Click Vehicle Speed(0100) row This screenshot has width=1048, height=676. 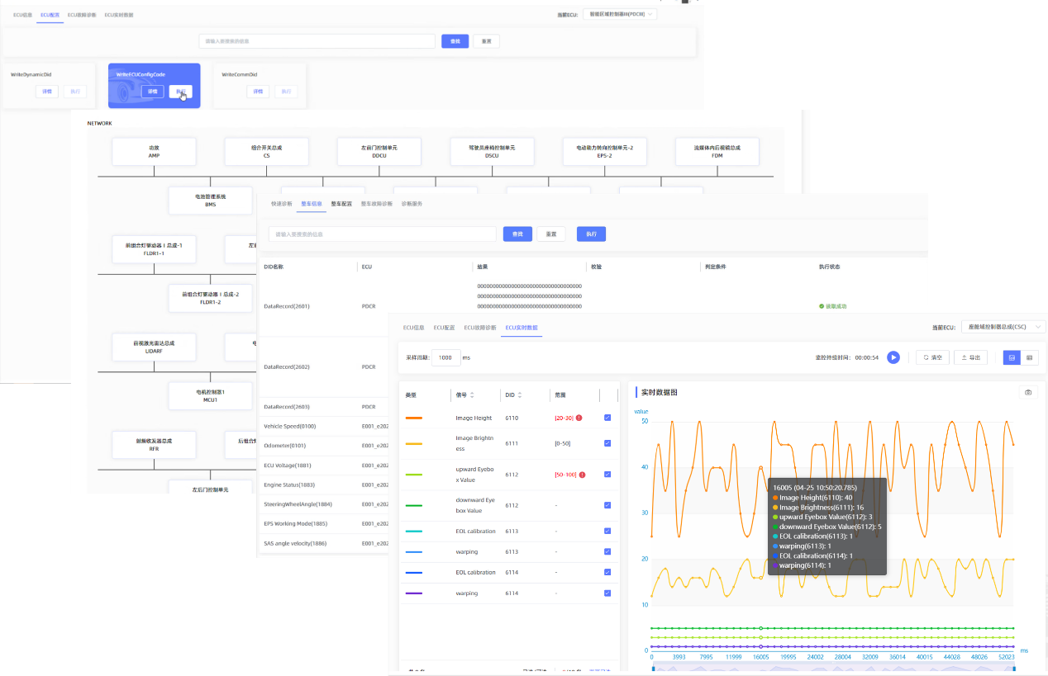(289, 427)
